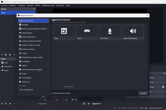The height and width of the screenshot is (110, 166).
Task: Select Testo (GDI+) source type
Action: click(x=33, y=78)
